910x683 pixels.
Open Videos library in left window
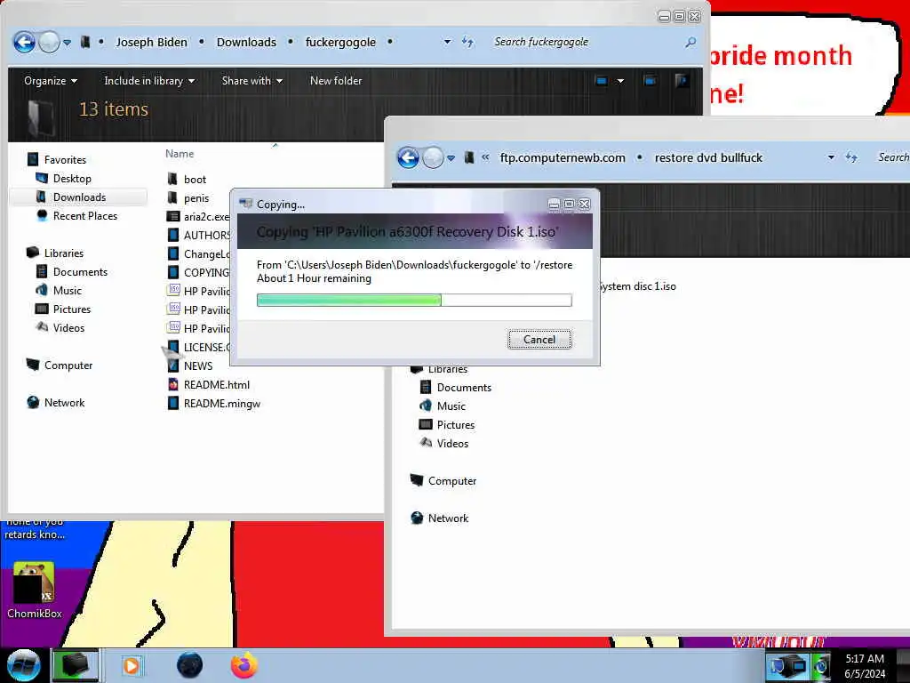(68, 327)
